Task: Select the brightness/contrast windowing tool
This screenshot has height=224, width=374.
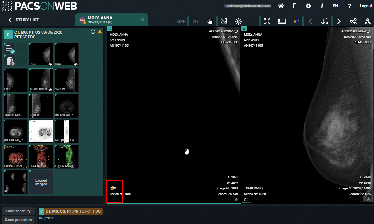Action: pos(238,21)
